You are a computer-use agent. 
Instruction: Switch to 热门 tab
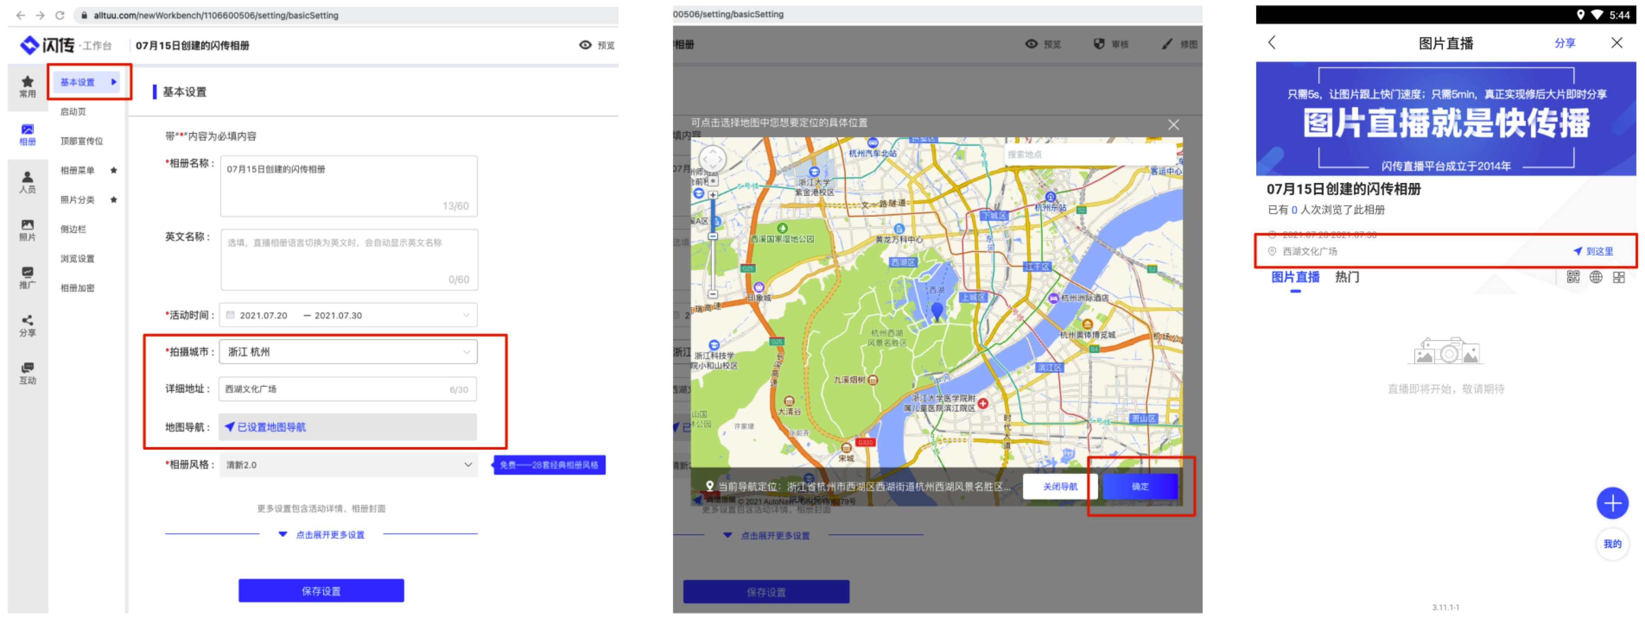point(1347,277)
